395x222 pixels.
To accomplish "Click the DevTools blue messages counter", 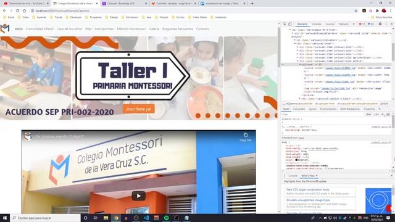I will [x=370, y=24].
